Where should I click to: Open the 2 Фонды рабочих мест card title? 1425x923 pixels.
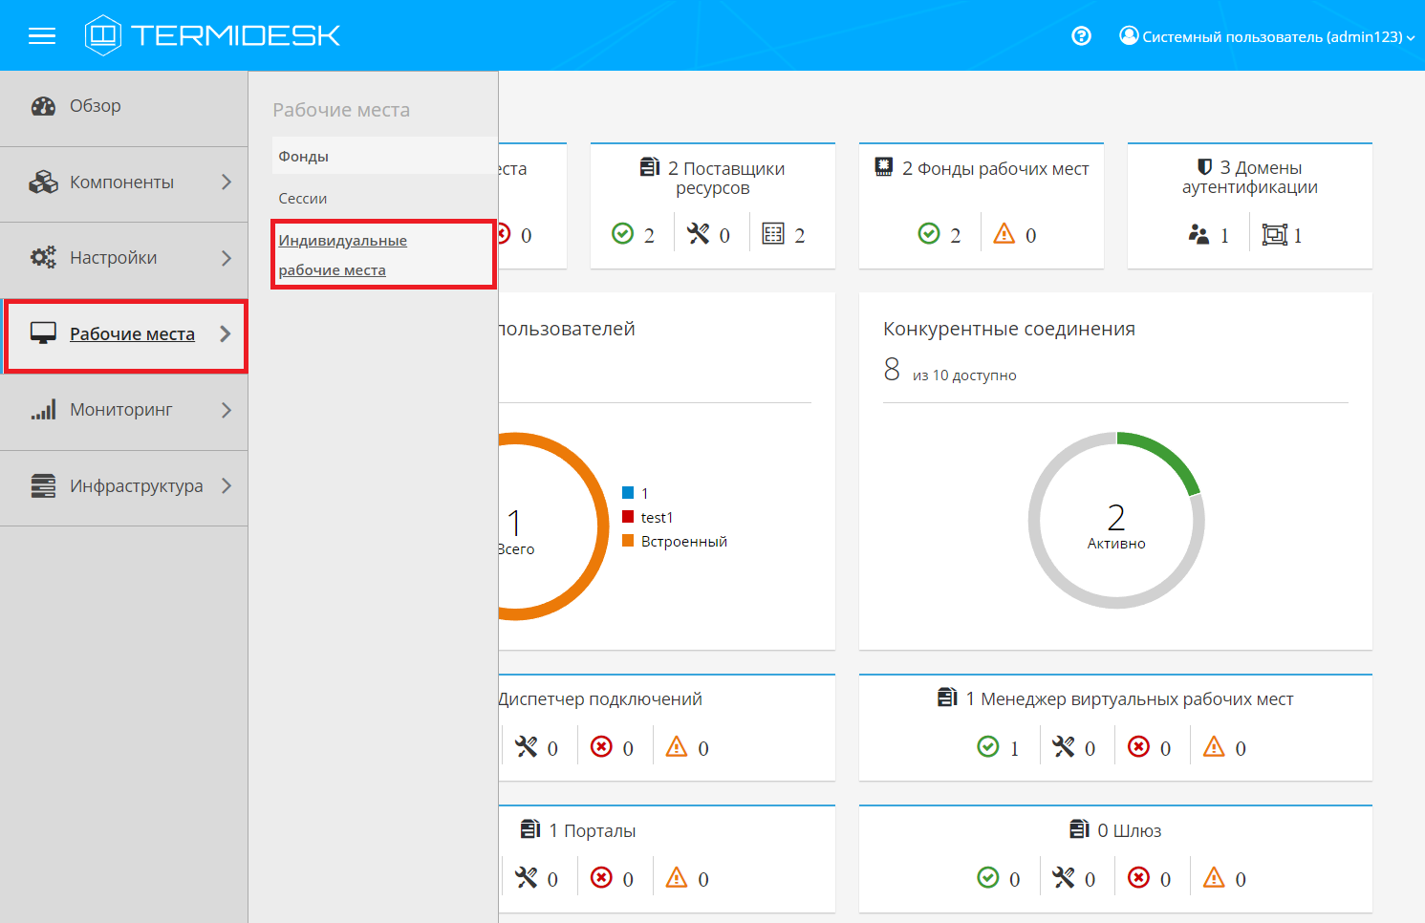[994, 169]
